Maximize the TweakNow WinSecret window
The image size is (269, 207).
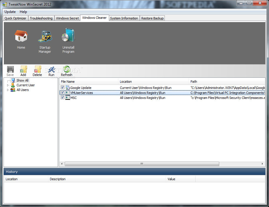point(249,3)
